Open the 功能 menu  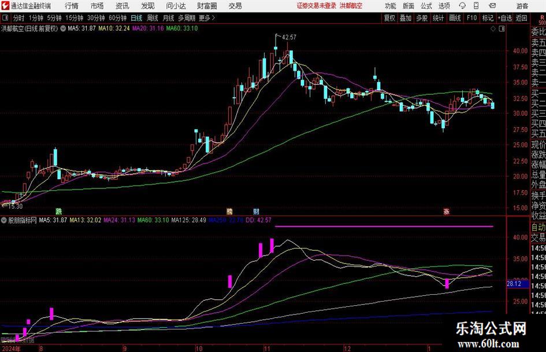tap(391, 6)
